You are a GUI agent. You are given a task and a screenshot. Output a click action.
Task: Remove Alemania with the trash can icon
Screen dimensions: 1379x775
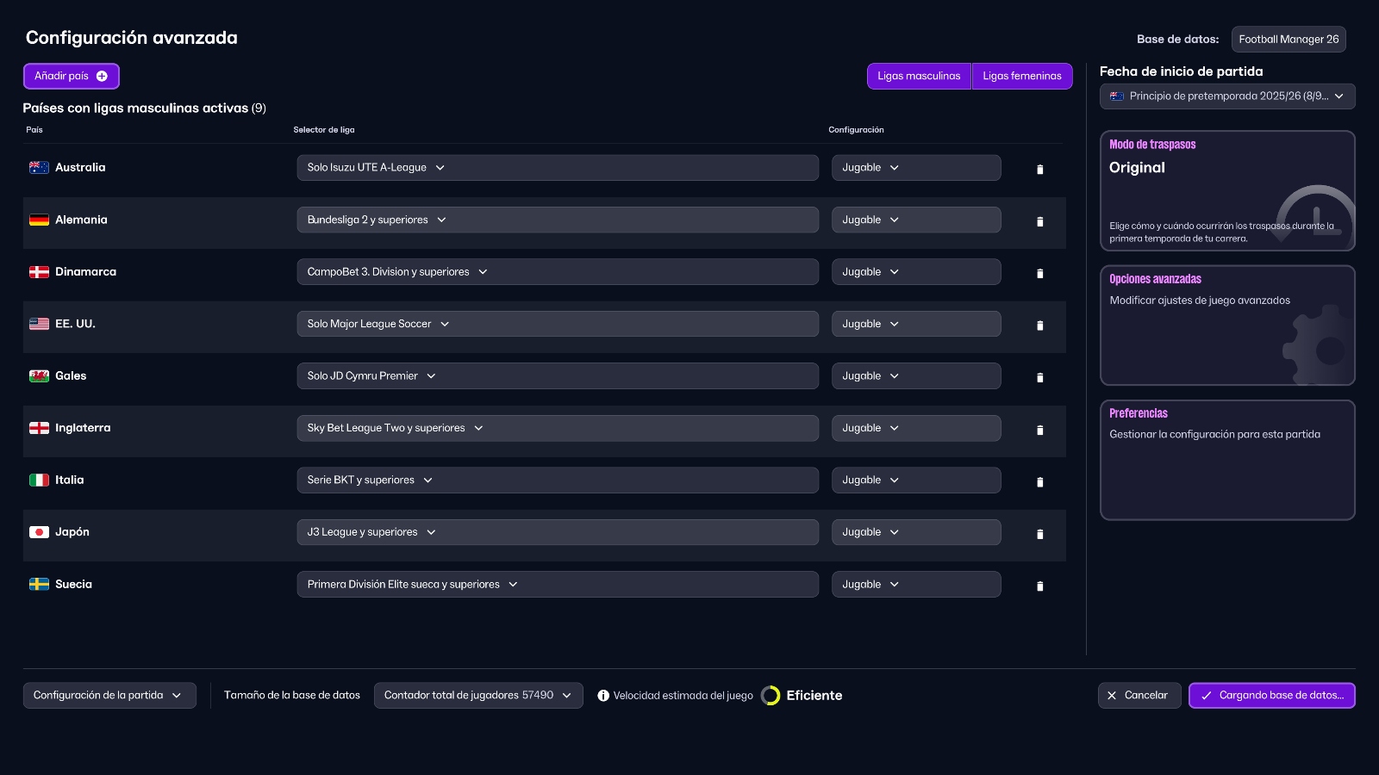pyautogui.click(x=1039, y=221)
